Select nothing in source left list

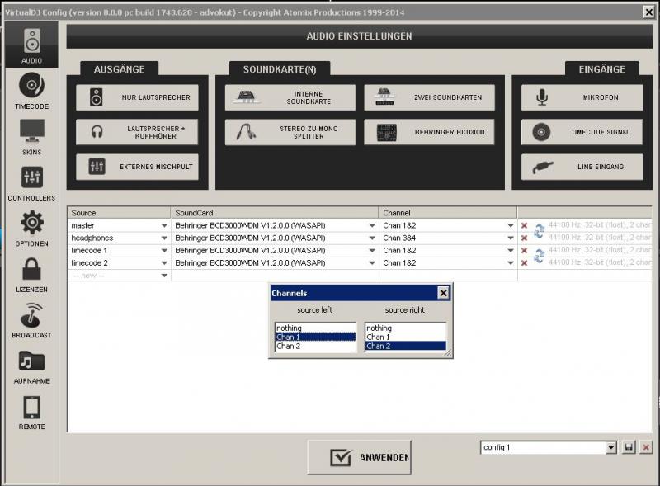pyautogui.click(x=315, y=328)
